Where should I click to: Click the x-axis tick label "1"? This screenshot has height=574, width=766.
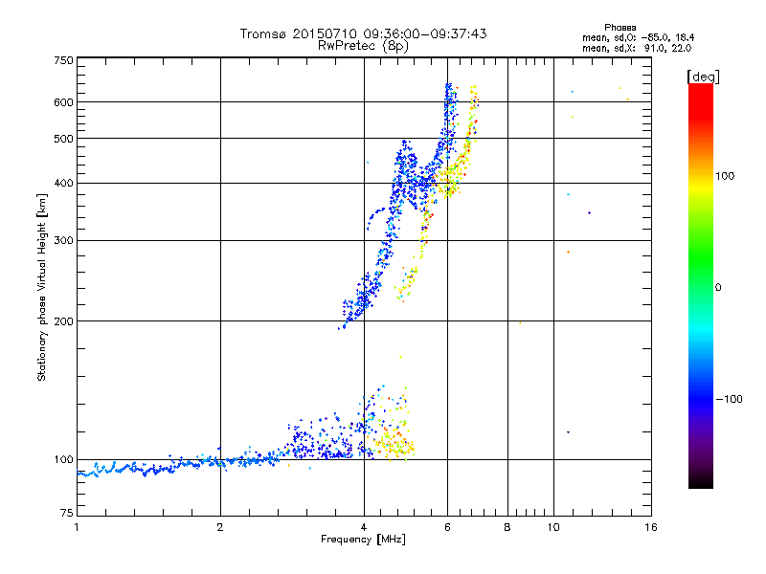tap(77, 527)
